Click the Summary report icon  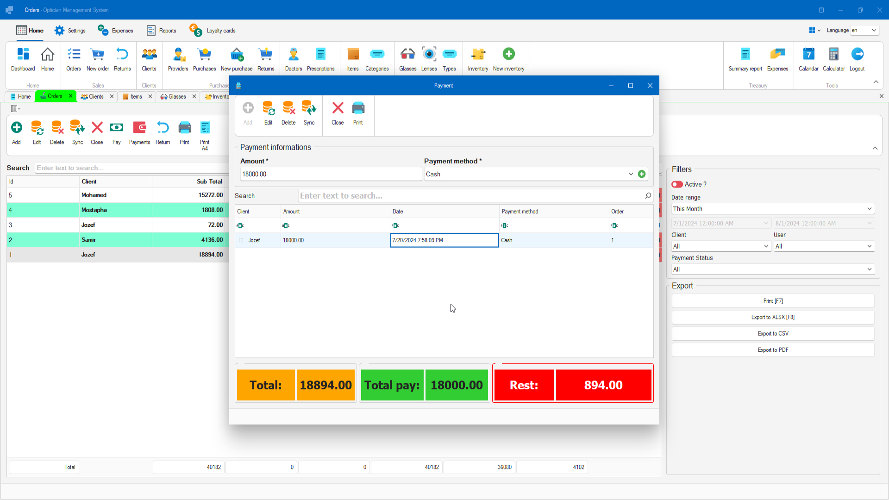coord(745,59)
